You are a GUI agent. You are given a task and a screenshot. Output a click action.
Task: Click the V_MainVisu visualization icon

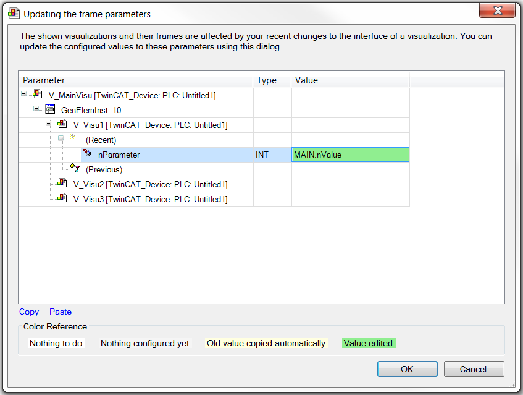click(37, 94)
